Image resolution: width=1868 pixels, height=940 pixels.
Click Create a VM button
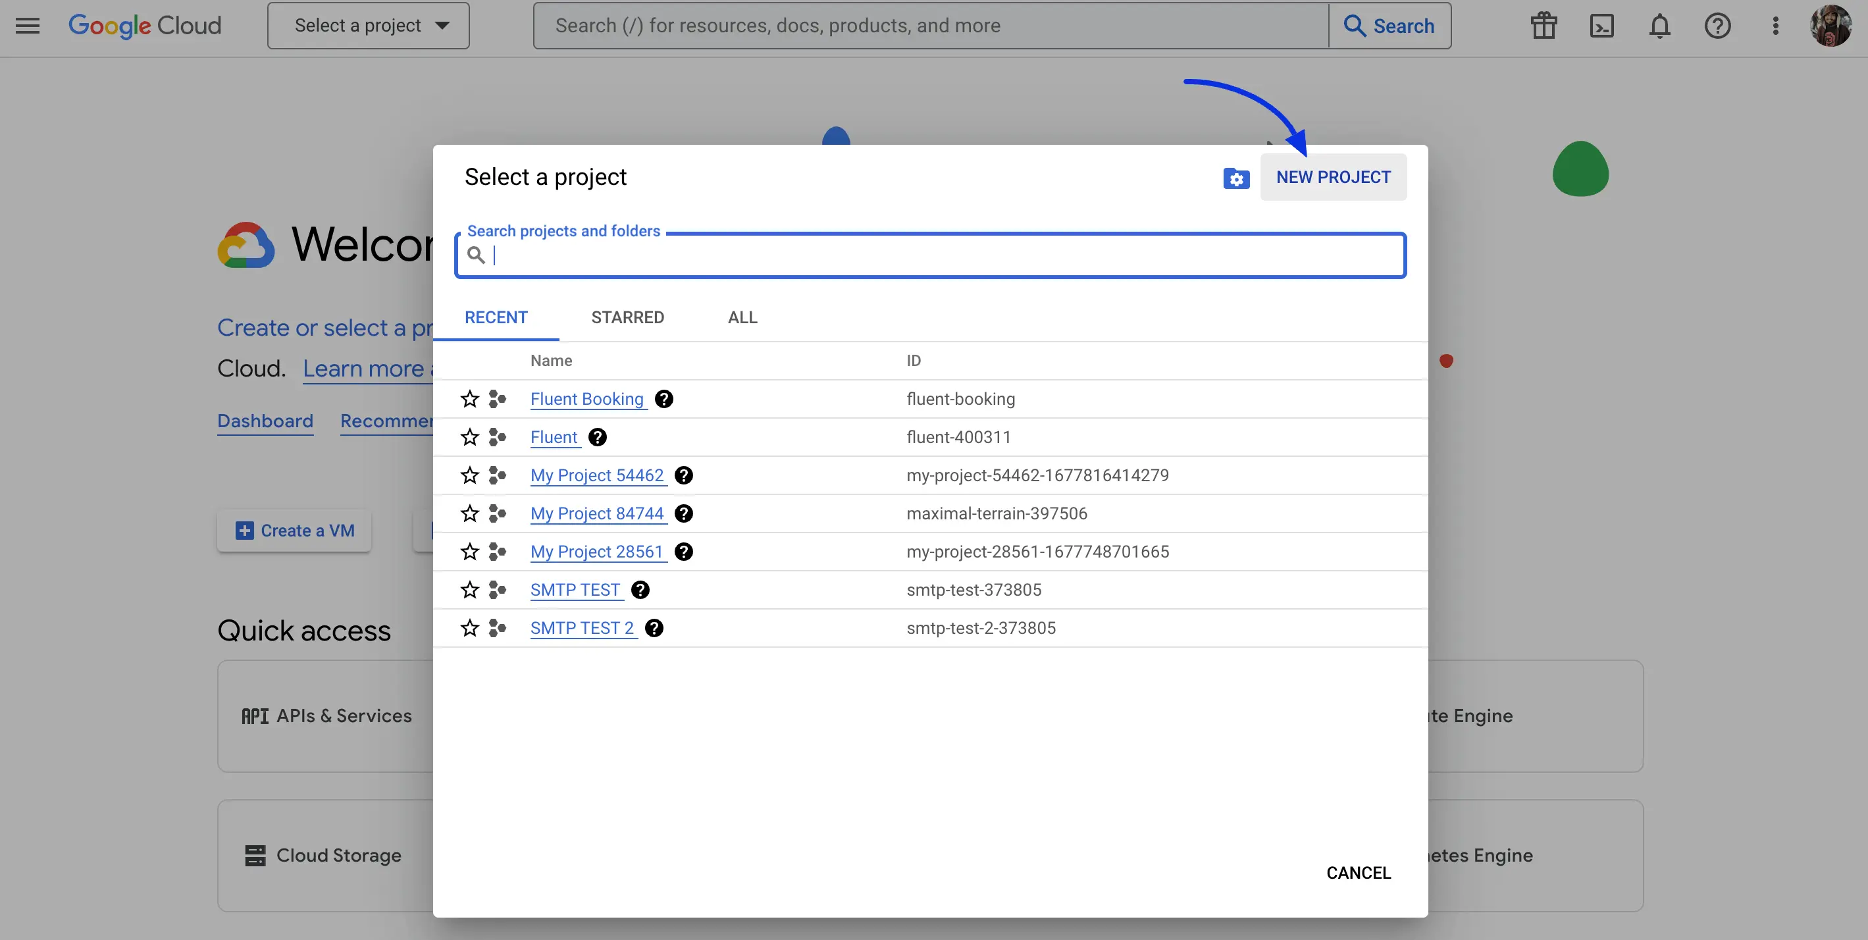(294, 531)
